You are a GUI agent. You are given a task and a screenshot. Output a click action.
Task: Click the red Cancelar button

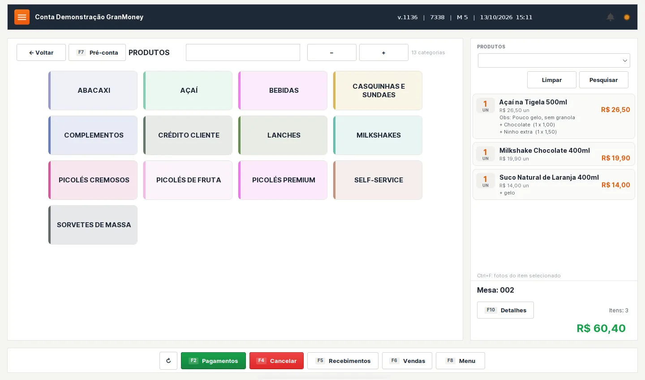point(276,361)
